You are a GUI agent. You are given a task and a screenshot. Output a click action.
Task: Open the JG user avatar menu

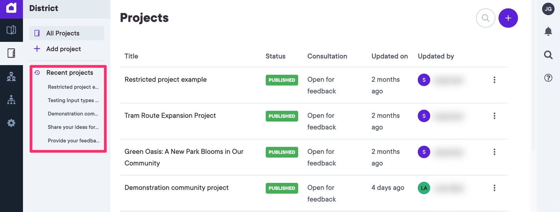coord(548,9)
